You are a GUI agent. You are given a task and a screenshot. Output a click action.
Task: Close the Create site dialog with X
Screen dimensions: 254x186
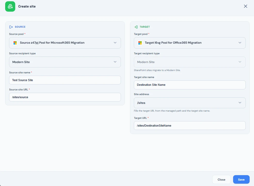coord(245,6)
